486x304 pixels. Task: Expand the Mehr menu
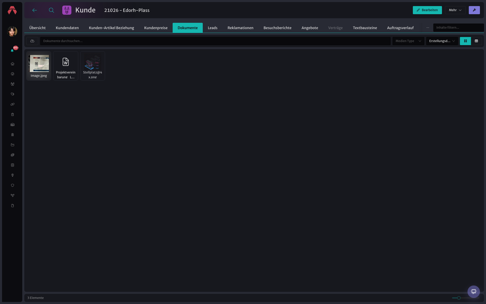point(455,10)
